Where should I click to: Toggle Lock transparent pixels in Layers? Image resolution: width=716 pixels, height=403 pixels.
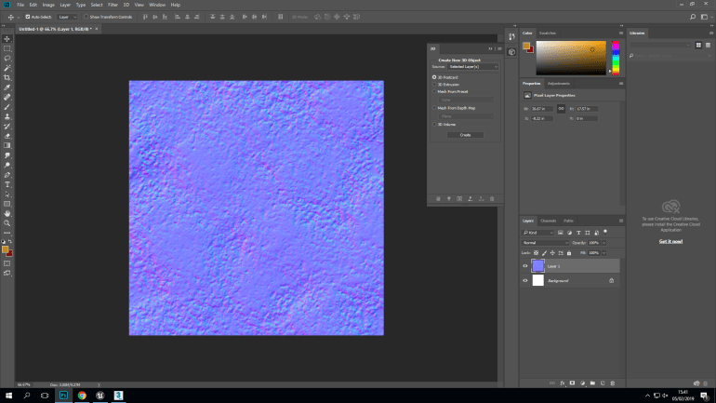point(537,252)
